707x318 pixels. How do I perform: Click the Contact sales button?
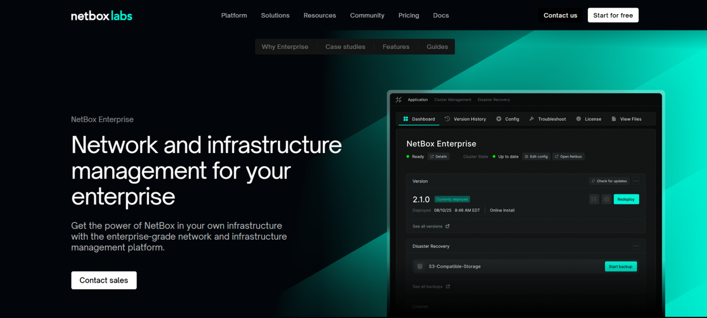click(104, 280)
